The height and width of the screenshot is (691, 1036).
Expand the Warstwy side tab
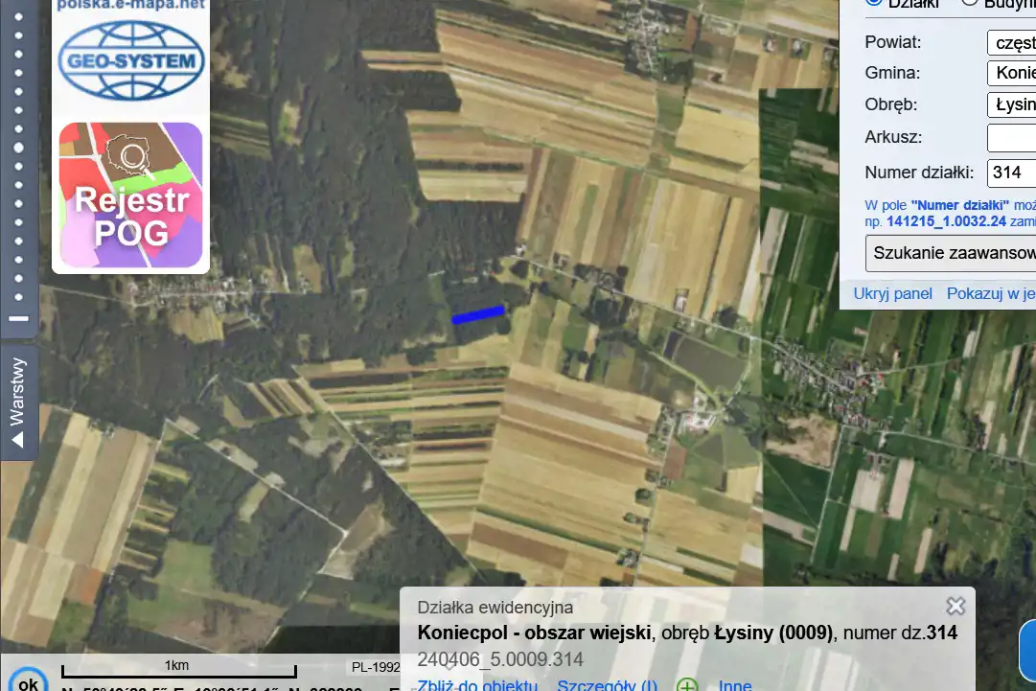[x=18, y=403]
